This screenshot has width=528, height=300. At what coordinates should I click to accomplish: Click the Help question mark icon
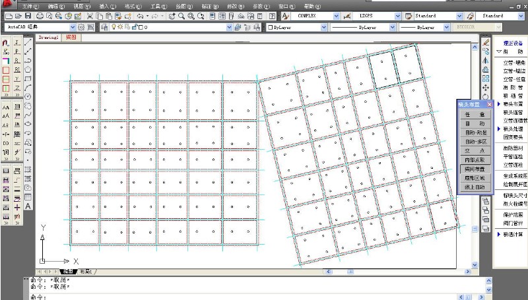tap(273, 16)
